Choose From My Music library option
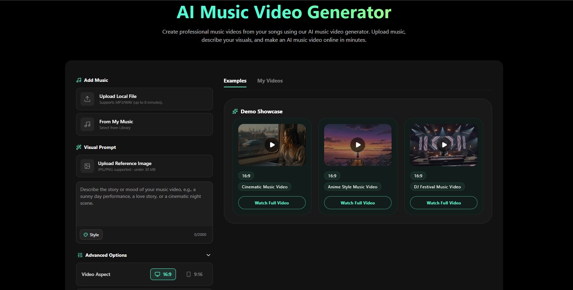The width and height of the screenshot is (573, 290). point(144,124)
